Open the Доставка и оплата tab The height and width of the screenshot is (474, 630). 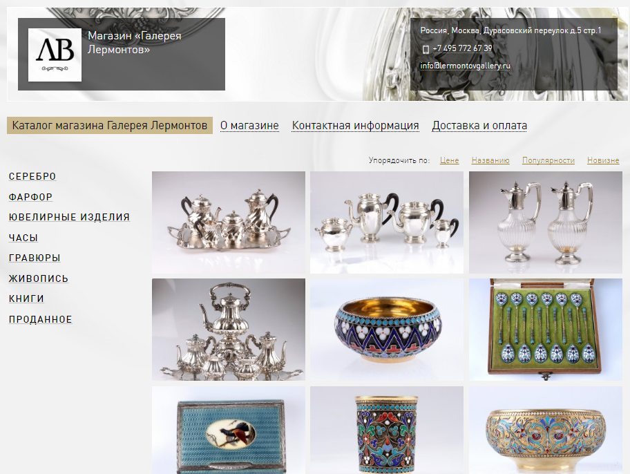(479, 126)
